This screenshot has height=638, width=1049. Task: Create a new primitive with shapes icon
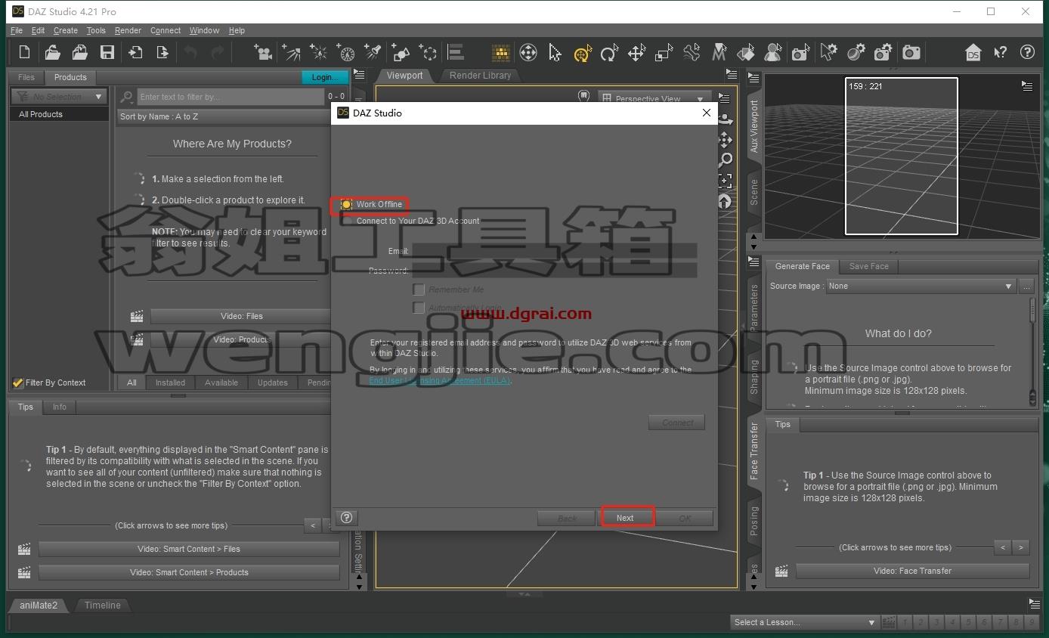click(401, 52)
